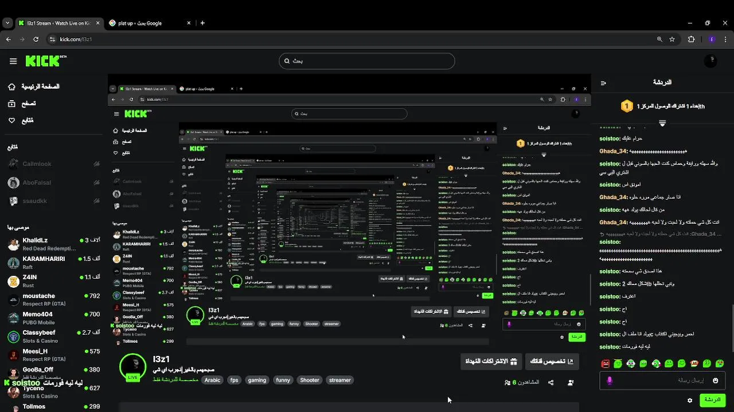Open offline followed channel AboFaisal
The width and height of the screenshot is (734, 412).
coord(54,183)
